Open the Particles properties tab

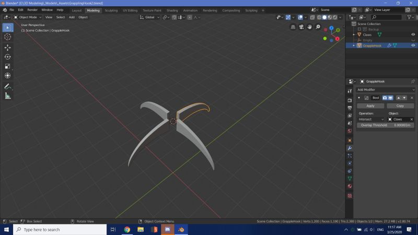pos(350,156)
